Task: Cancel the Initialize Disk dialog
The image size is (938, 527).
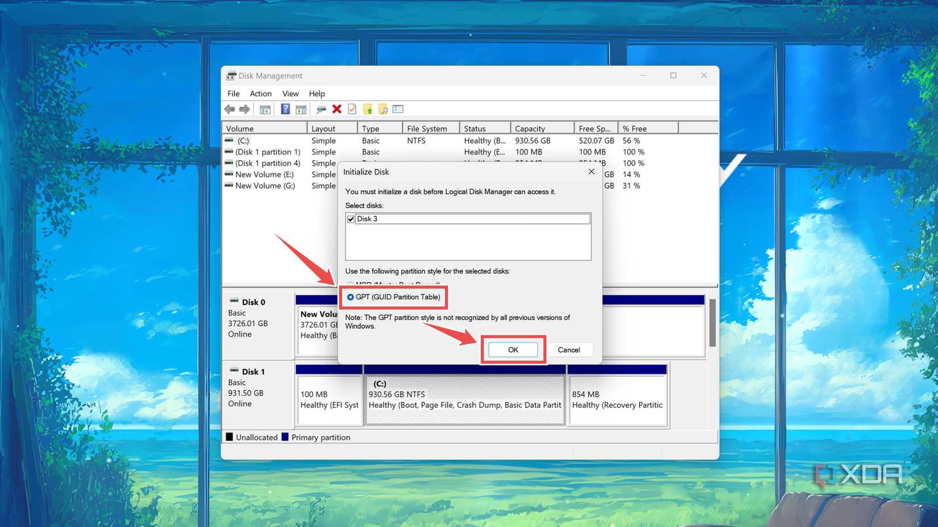Action: 569,350
